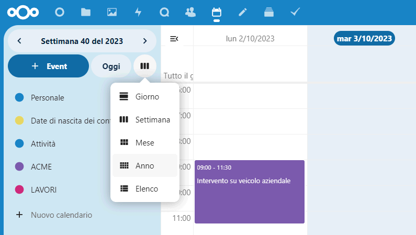Click the LAVORI calendar label
This screenshot has width=416, height=235.
click(x=44, y=190)
